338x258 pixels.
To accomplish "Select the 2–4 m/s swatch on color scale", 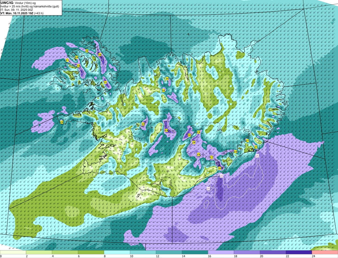I will tap(39, 252).
